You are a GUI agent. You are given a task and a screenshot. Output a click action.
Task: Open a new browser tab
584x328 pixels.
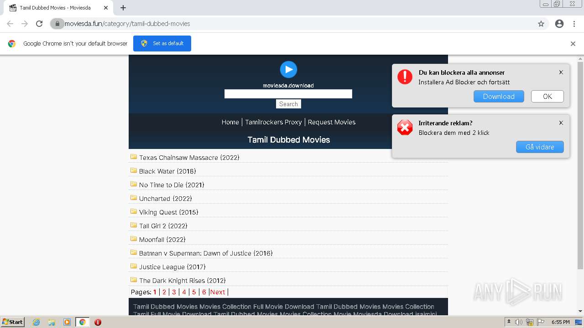tap(123, 8)
